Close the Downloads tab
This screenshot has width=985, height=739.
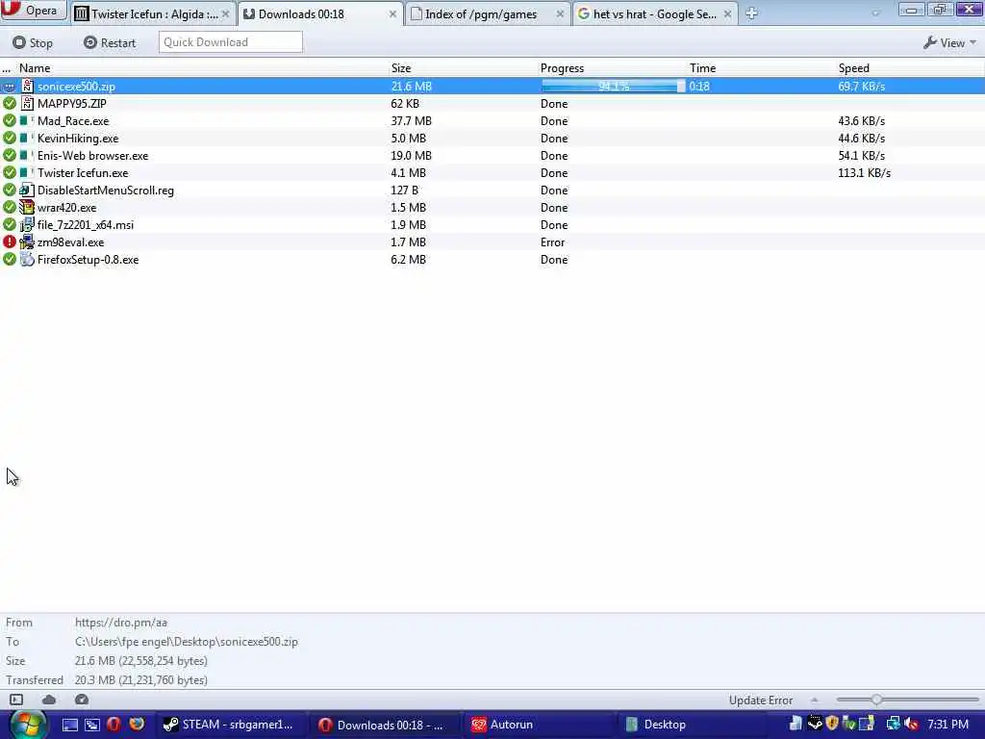tap(392, 13)
